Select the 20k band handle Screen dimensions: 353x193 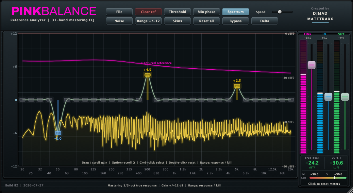(291, 100)
